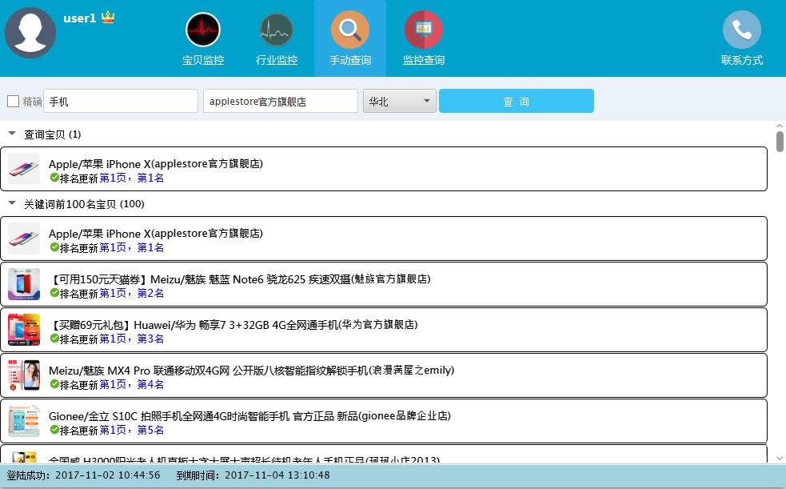Screen dimensions: 786x489
Task: Click the green checkmark next to iPhone X ranking
Action: point(54,178)
